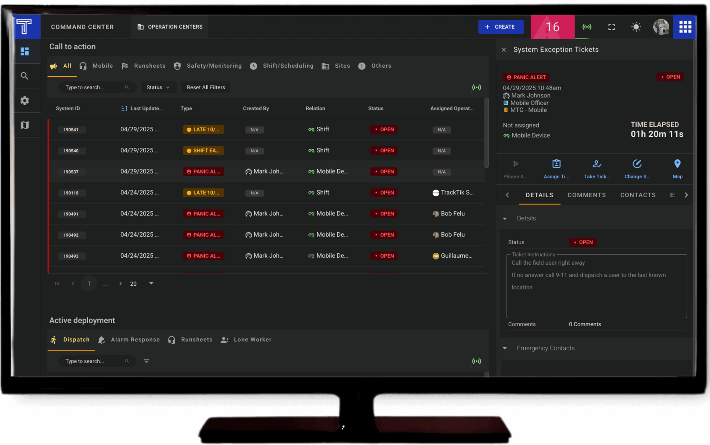Viewport: 710px width, 445px height.
Task: Toggle light/dark theme sun icon
Action: [636, 27]
